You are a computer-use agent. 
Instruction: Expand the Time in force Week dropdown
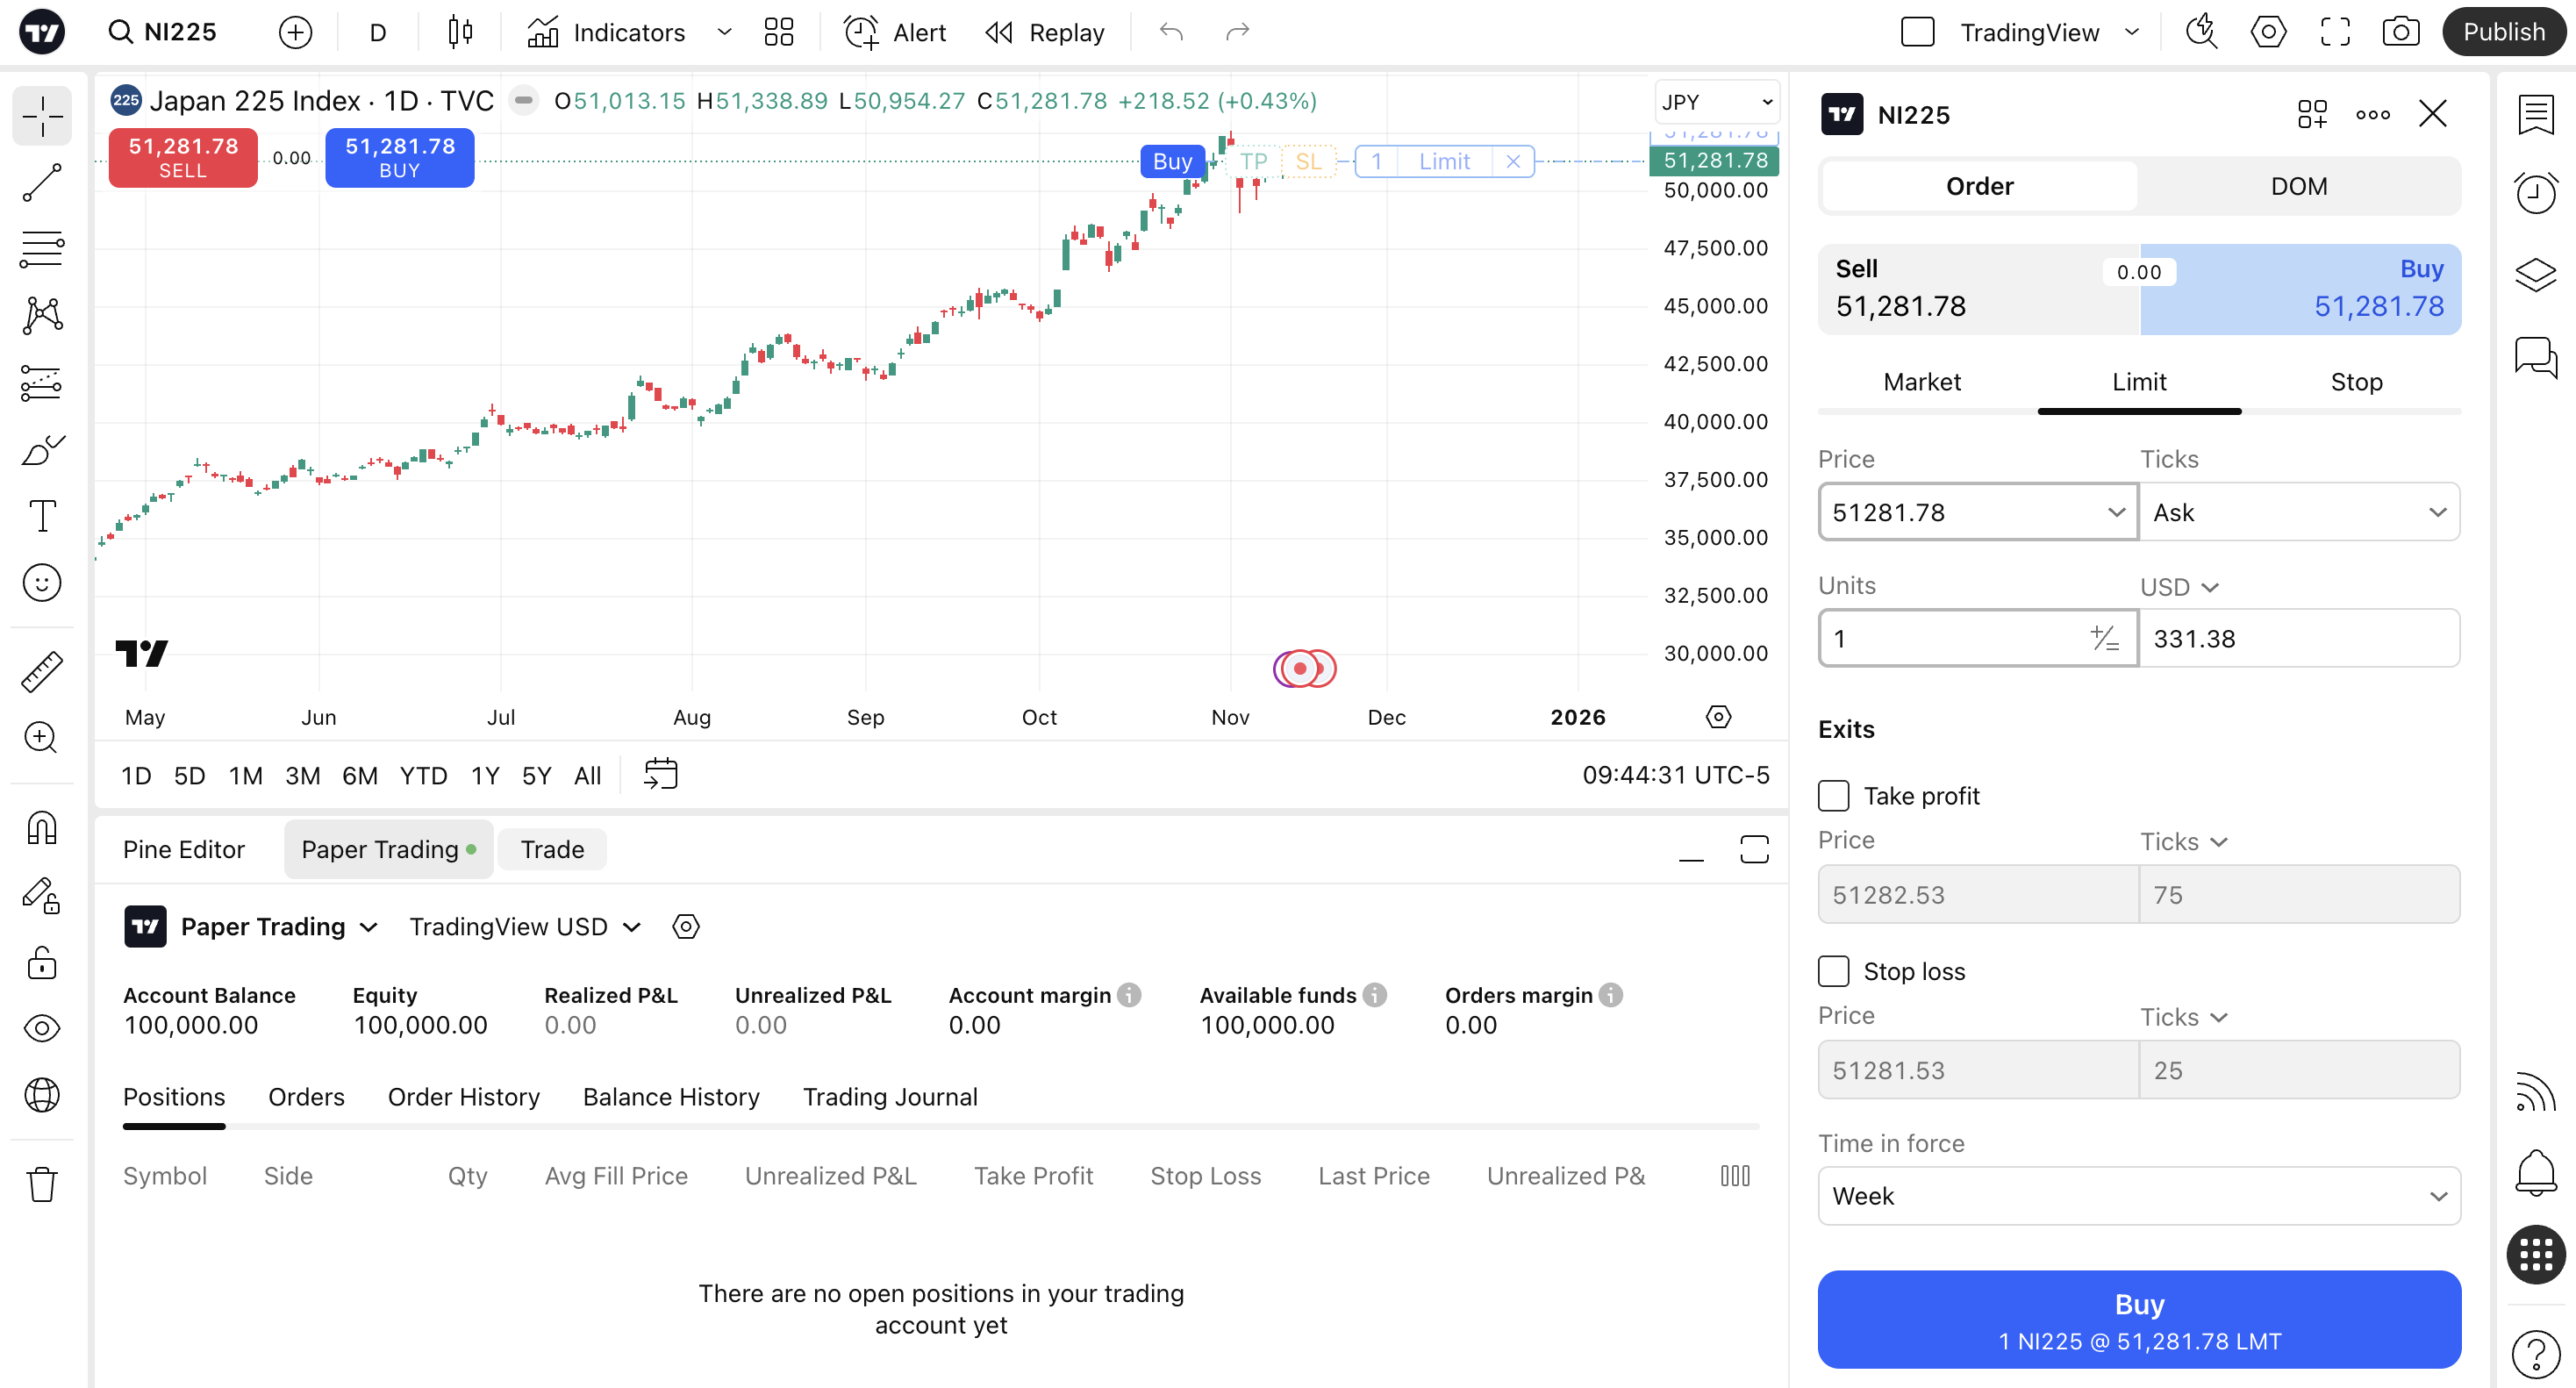coord(2138,1196)
